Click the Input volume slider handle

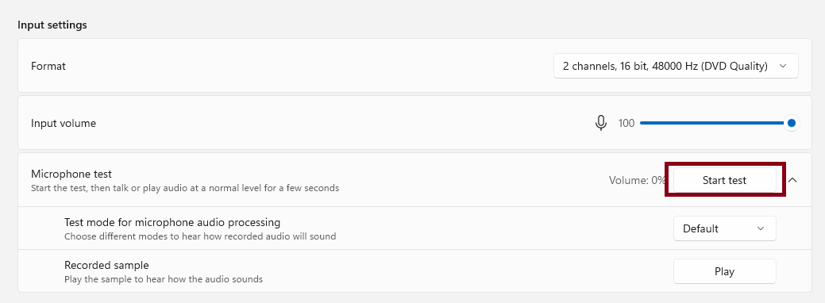(791, 123)
